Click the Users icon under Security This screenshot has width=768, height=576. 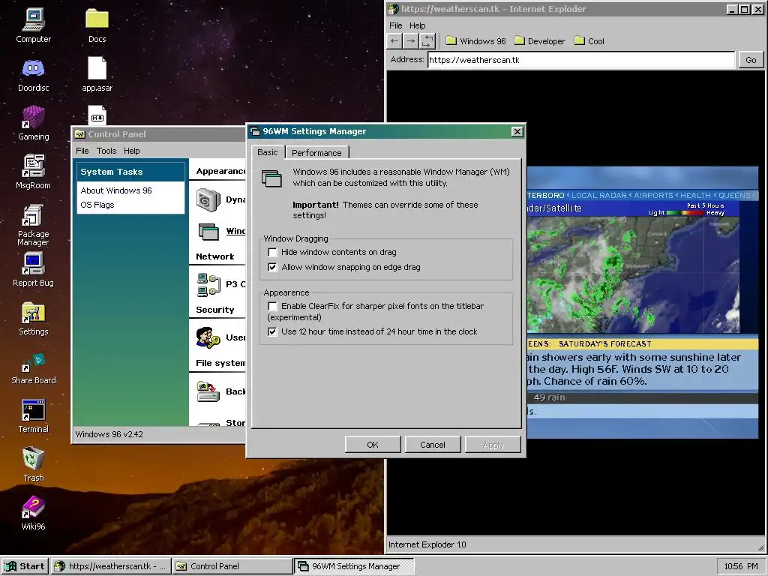tap(208, 337)
